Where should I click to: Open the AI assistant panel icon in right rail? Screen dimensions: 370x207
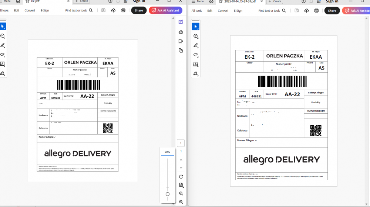(181, 22)
